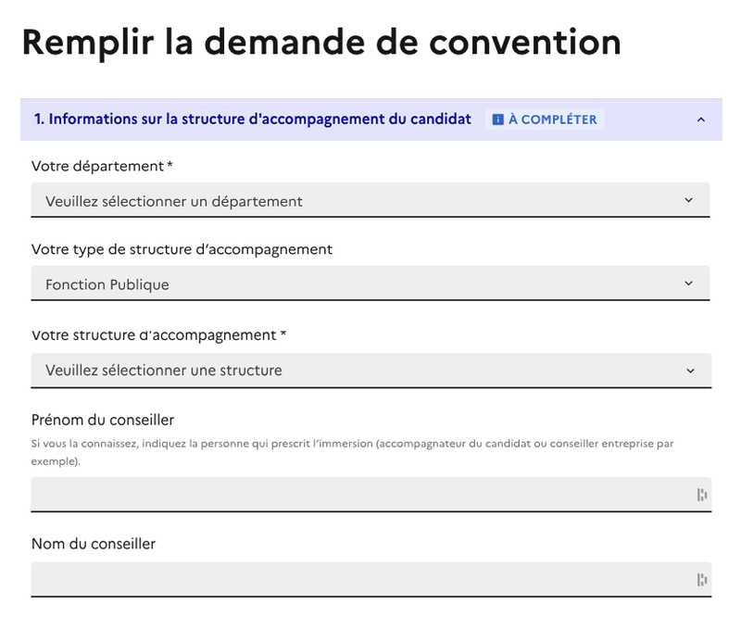Click the resize grip of the Prénom du conseiller field

coord(701,494)
